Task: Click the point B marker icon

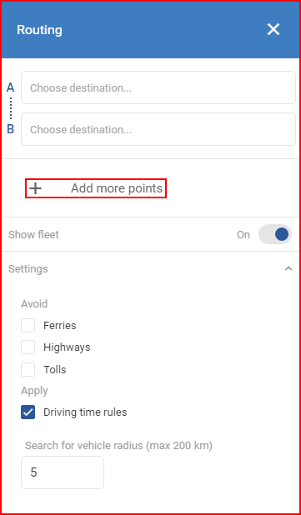Action: point(11,129)
